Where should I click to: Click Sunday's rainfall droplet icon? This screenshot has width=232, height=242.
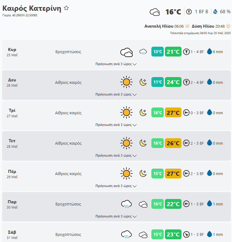pos(210,52)
